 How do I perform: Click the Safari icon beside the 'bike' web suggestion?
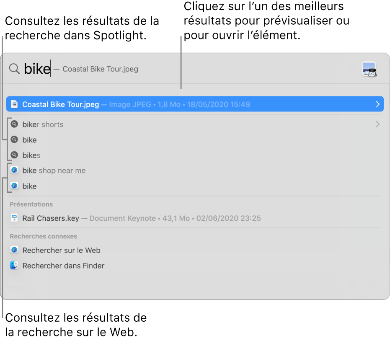(14, 186)
